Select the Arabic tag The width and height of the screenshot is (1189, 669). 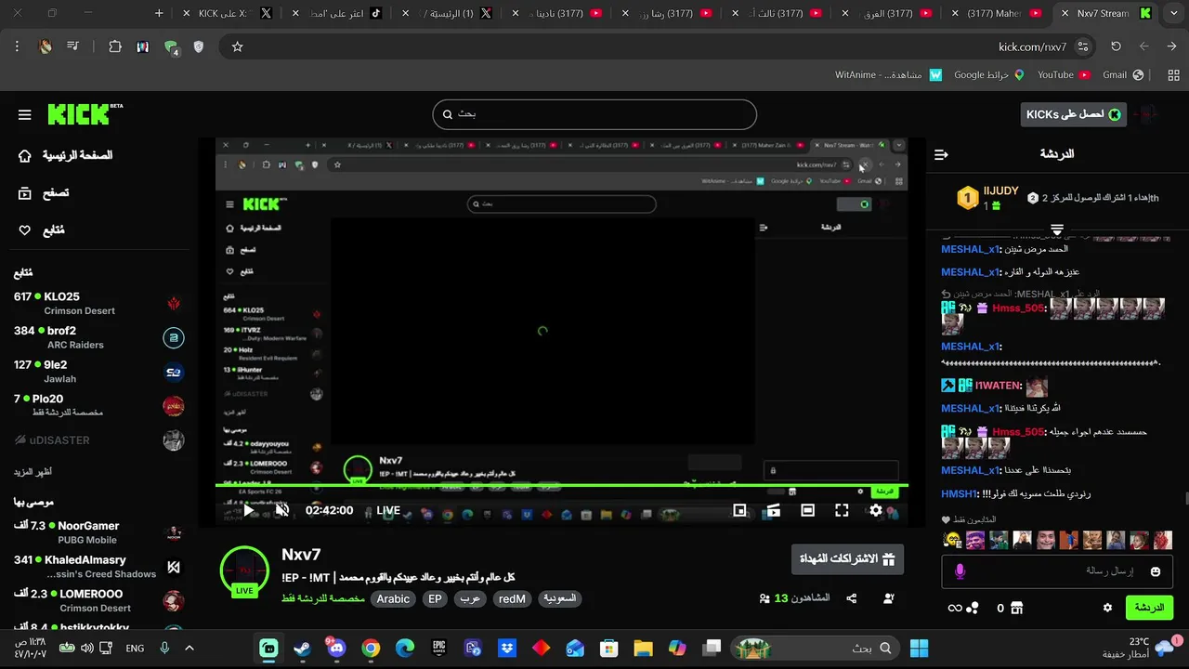(393, 599)
